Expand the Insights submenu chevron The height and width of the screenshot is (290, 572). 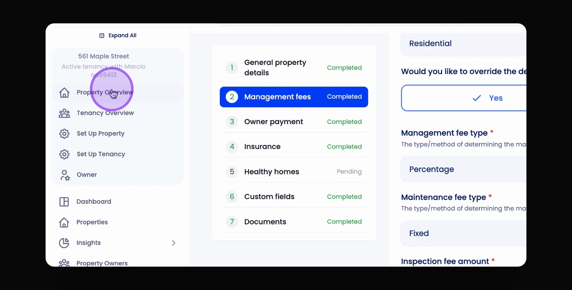click(x=173, y=243)
